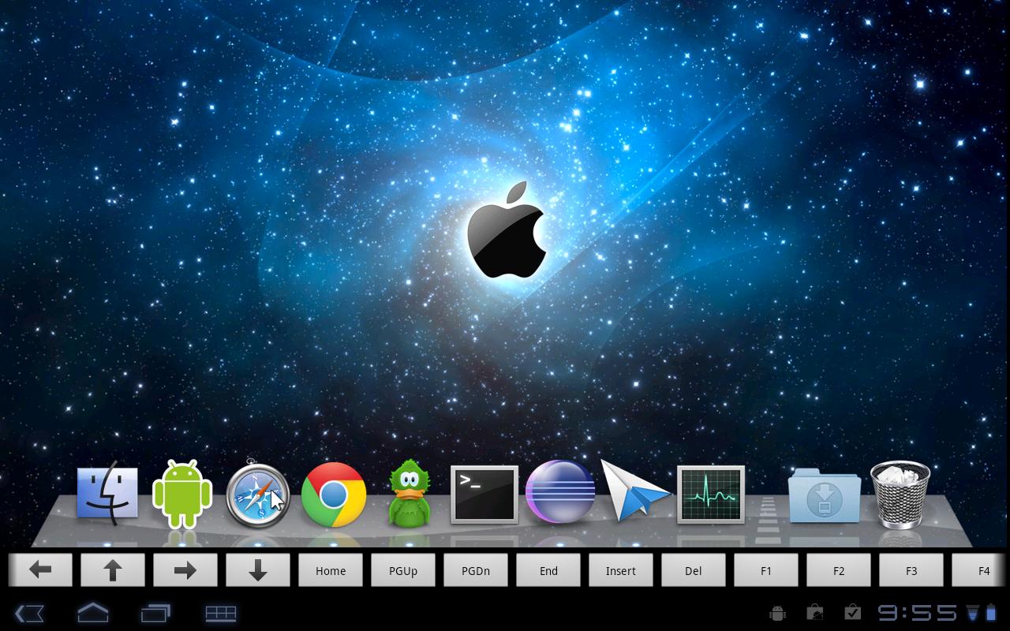Image resolution: width=1010 pixels, height=631 pixels.
Task: Open Finder from the dock
Action: tap(107, 494)
